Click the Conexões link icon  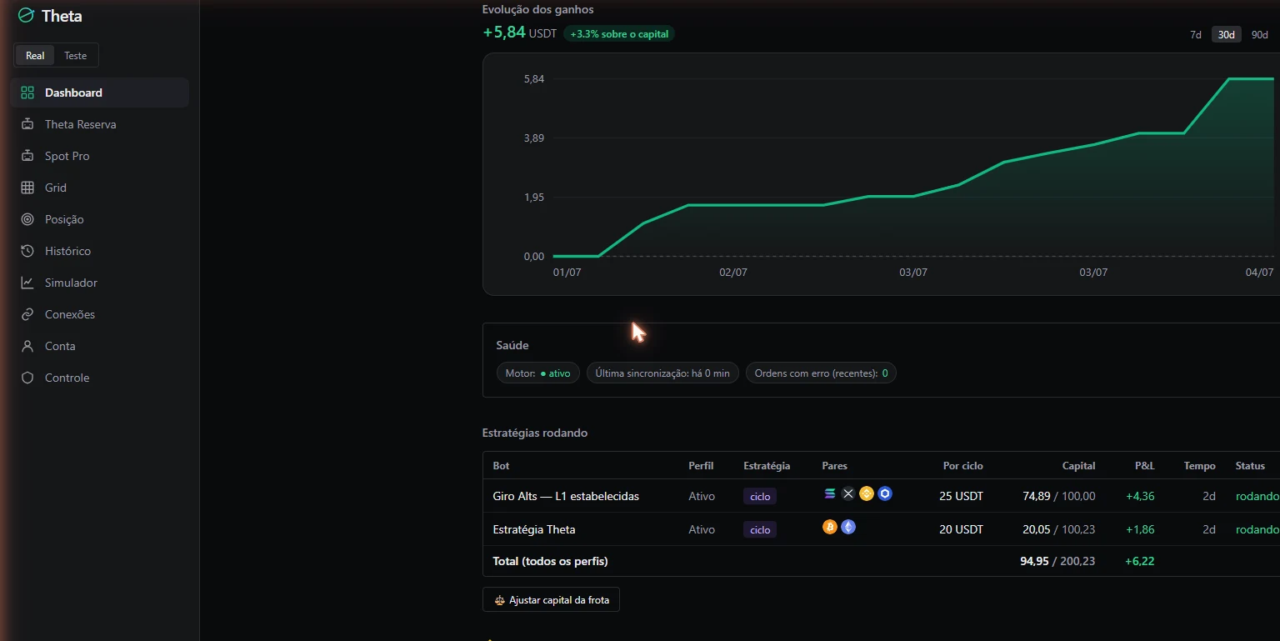coord(27,314)
